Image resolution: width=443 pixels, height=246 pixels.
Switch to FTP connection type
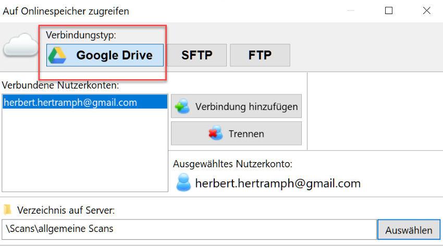tap(260, 55)
